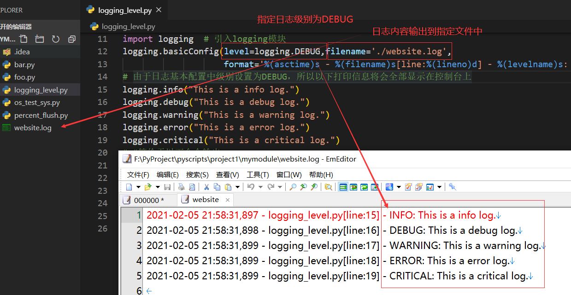Expand the configuration selector dropdown arrow
The width and height of the screenshot is (571, 295).
pyautogui.click(x=399, y=187)
